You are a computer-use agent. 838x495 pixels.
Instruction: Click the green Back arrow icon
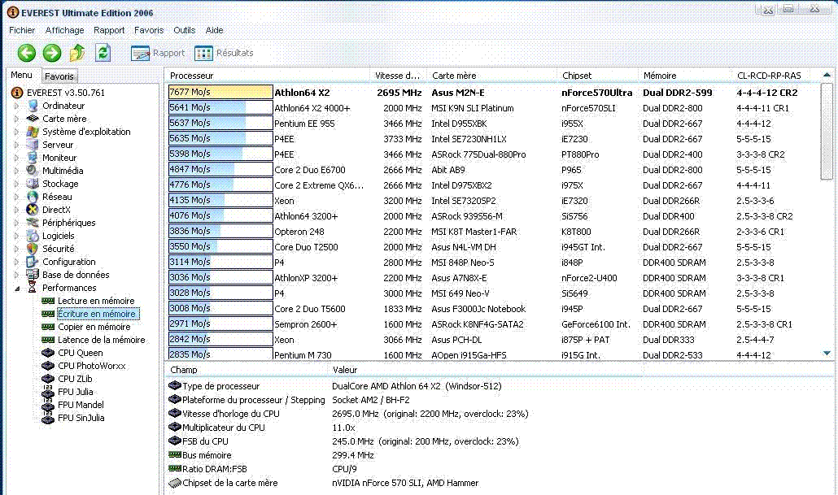point(27,53)
